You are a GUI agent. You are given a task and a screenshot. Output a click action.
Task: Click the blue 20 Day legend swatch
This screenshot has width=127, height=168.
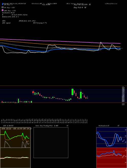[x=3, y=4]
